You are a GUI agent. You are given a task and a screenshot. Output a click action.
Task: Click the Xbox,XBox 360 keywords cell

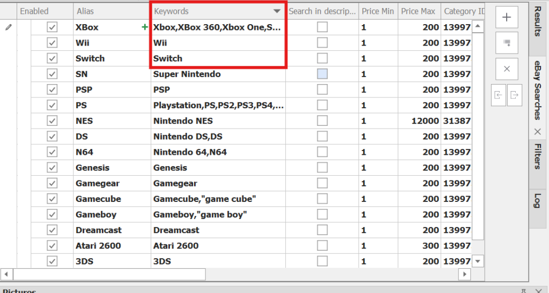pos(218,27)
